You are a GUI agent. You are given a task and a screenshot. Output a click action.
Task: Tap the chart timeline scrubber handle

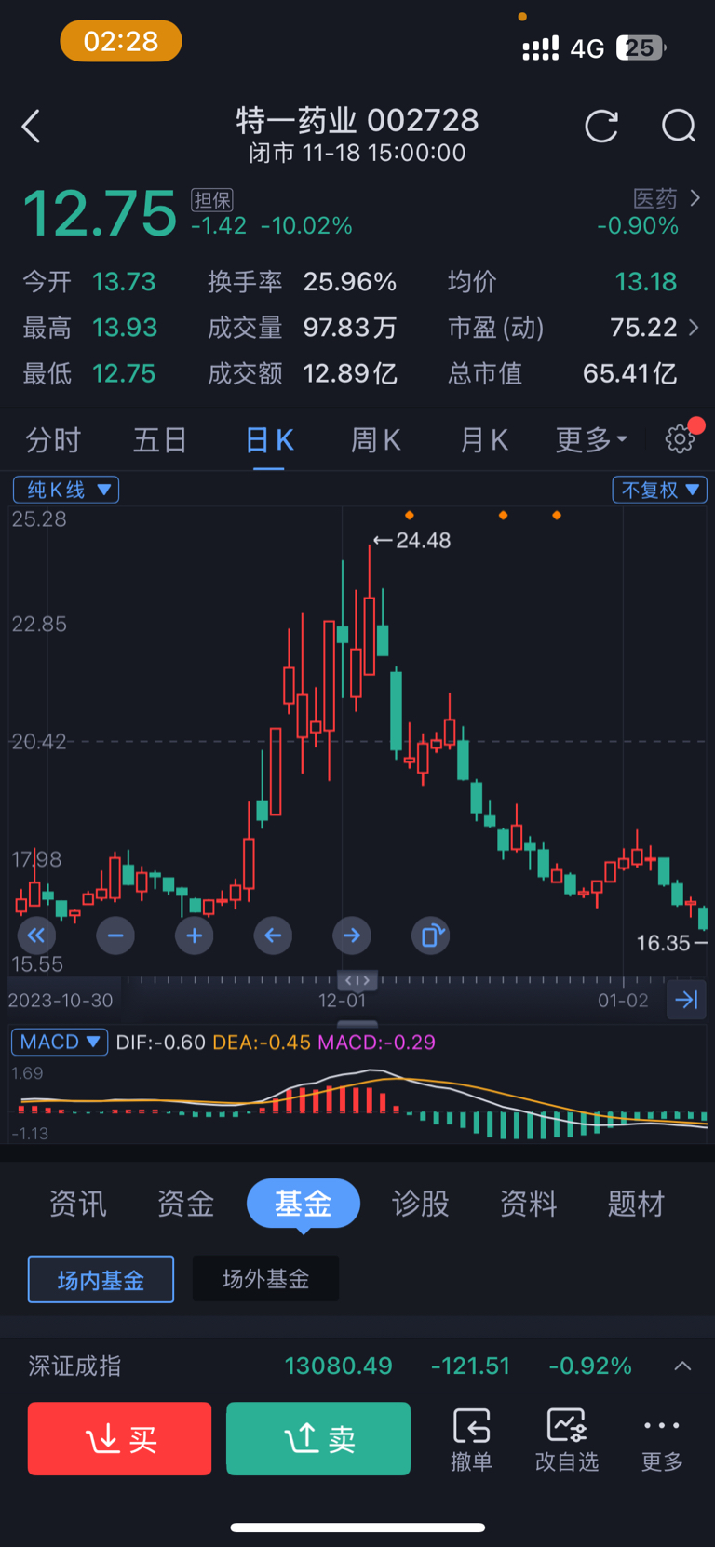(x=357, y=980)
